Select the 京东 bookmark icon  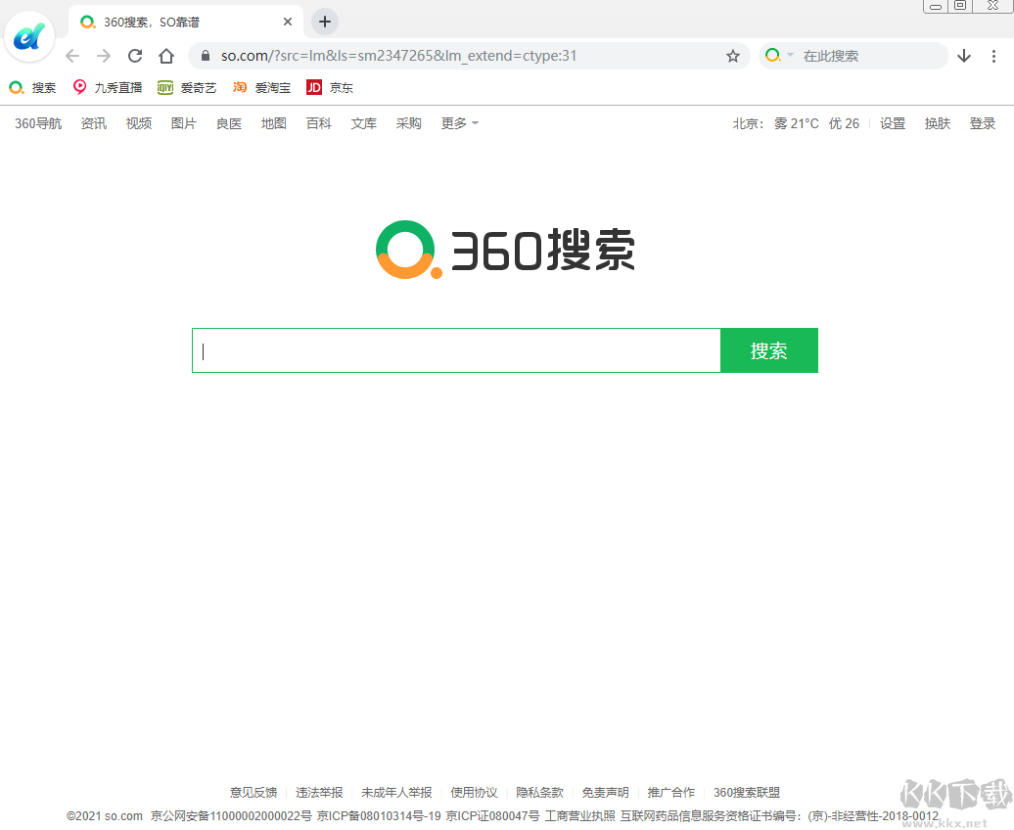[314, 87]
